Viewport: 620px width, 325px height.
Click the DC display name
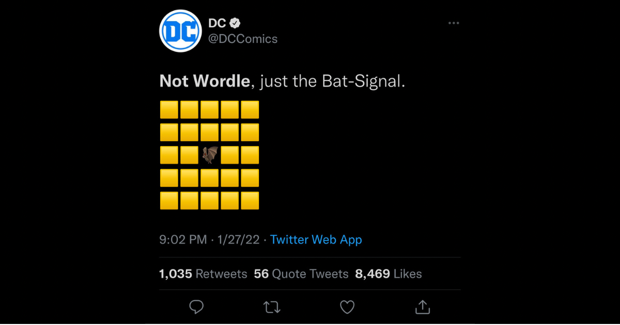[217, 23]
